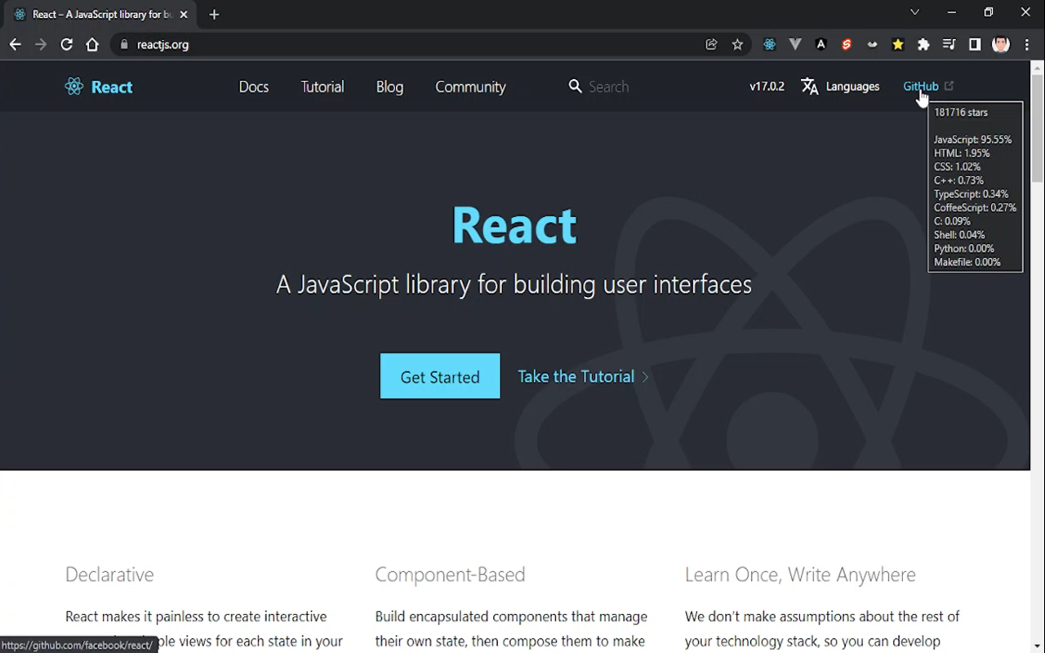Screen dimensions: 1045x653
Task: Click the site lock icon in address bar
Action: pos(124,45)
